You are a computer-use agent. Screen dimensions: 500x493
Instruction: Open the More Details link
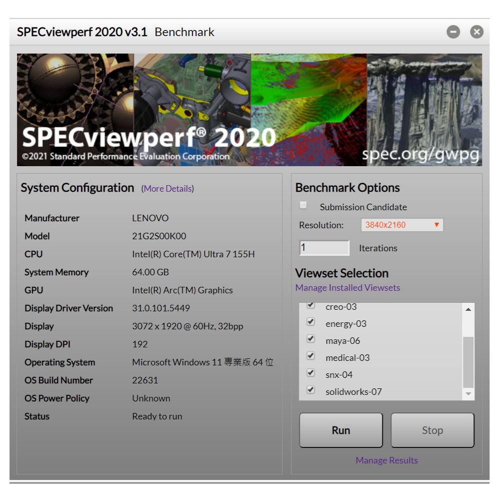[x=167, y=189]
